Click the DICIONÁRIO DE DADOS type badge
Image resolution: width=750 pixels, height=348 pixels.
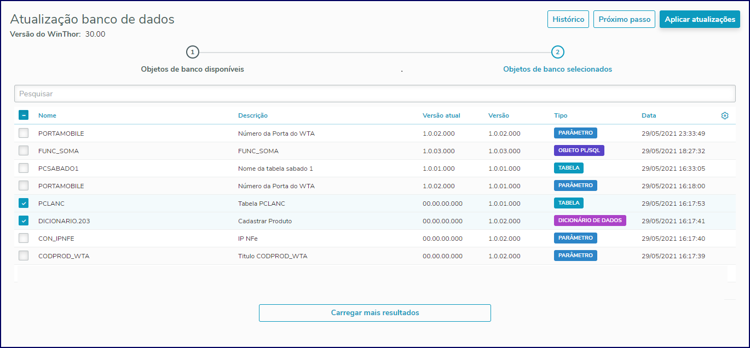(590, 221)
